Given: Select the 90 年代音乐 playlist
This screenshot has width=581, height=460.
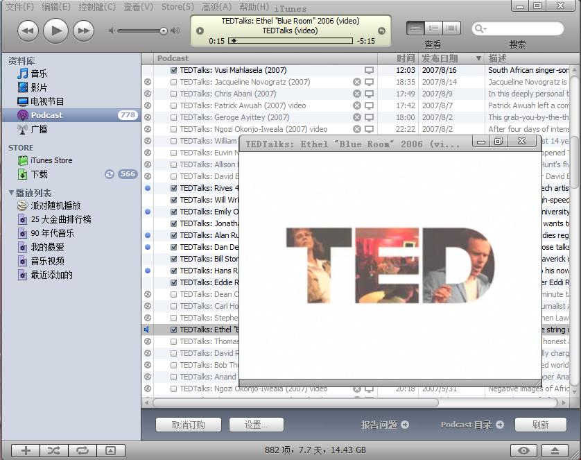Looking at the screenshot, I should click(x=52, y=233).
